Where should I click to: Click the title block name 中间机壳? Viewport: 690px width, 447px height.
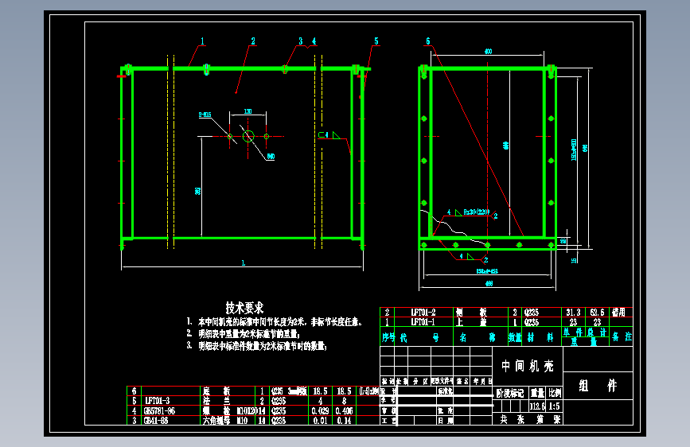tap(528, 366)
